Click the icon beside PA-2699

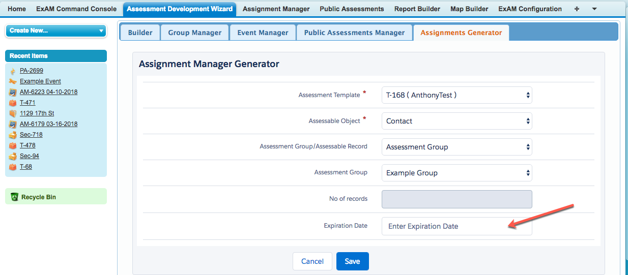pos(13,71)
